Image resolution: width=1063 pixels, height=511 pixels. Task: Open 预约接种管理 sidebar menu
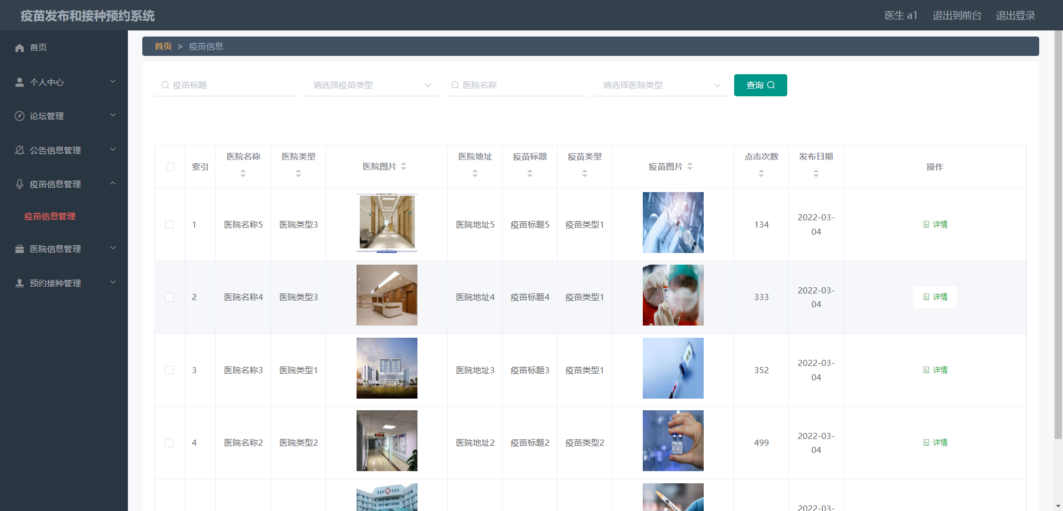click(x=64, y=283)
